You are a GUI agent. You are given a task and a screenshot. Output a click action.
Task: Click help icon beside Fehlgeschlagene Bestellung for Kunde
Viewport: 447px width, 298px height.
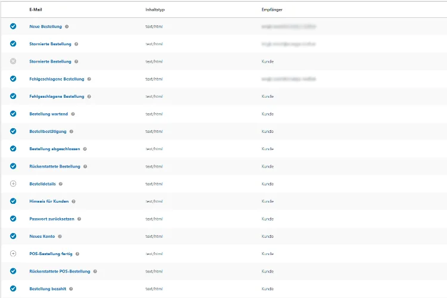89,97
